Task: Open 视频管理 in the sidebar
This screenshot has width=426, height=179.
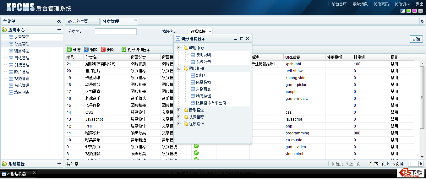Action: tap(22, 79)
